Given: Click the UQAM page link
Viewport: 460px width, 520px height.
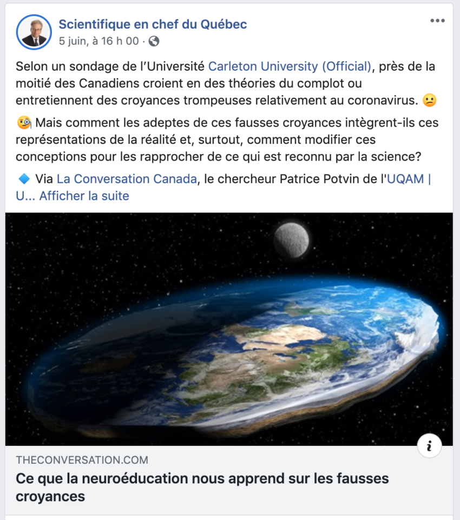Looking at the screenshot, I should [408, 179].
